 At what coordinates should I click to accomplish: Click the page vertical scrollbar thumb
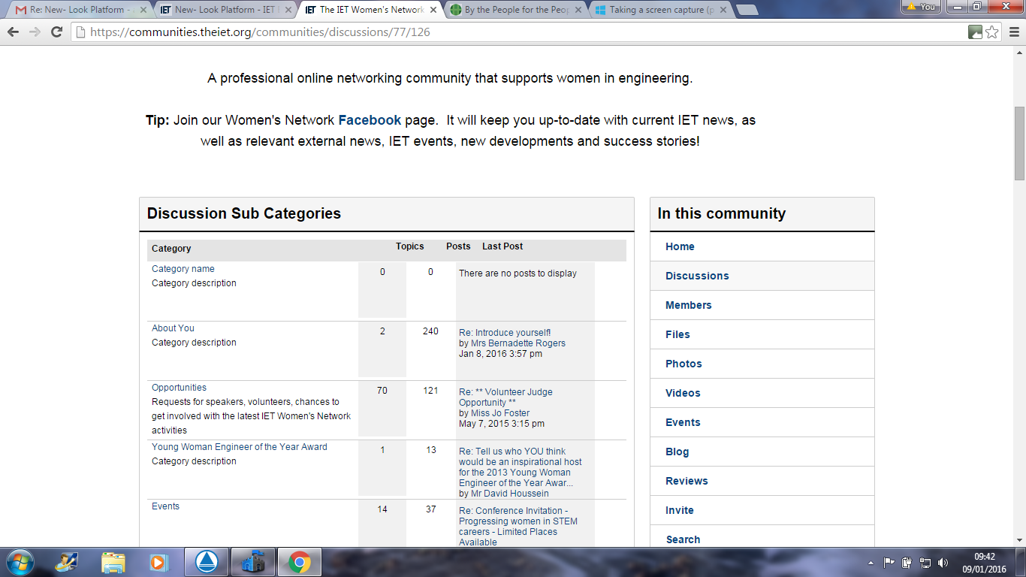[1019, 143]
